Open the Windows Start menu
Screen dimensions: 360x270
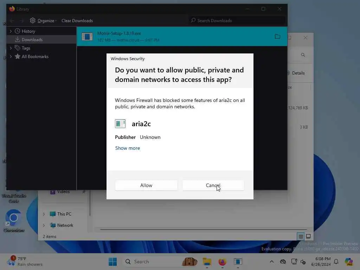point(112,262)
